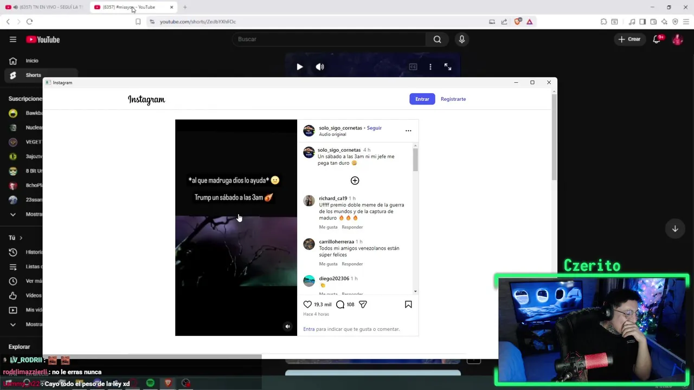Click Responder under carrilloherreraa's comment
The height and width of the screenshot is (390, 694).
[352, 264]
